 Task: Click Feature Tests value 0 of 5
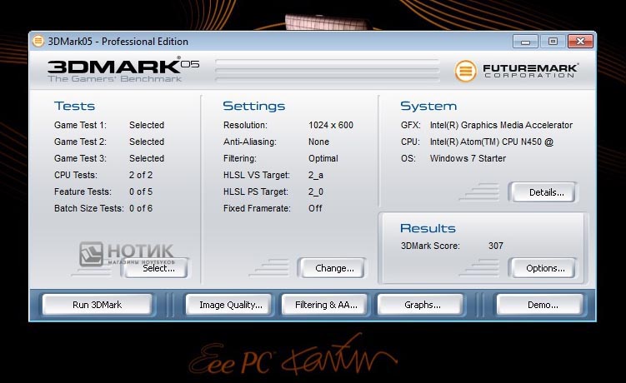pyautogui.click(x=141, y=191)
